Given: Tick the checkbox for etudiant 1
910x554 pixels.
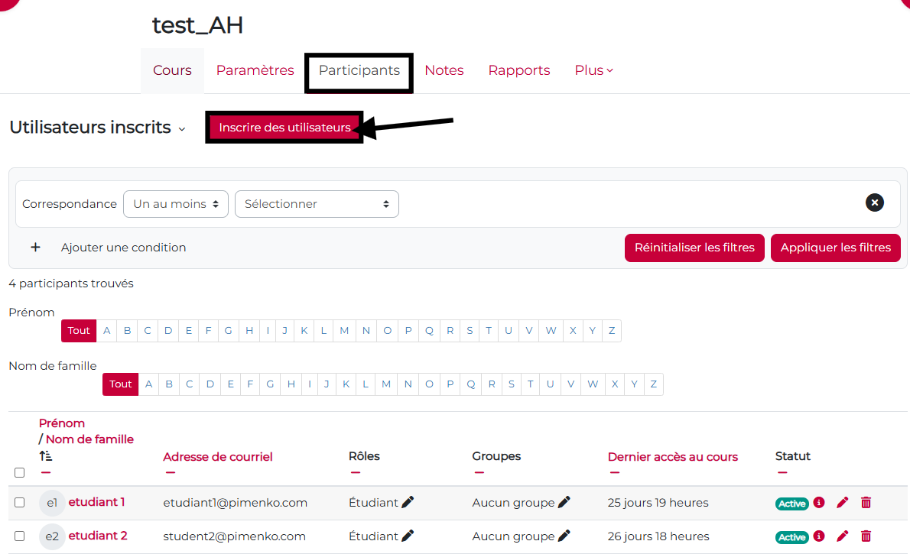Looking at the screenshot, I should tap(20, 502).
